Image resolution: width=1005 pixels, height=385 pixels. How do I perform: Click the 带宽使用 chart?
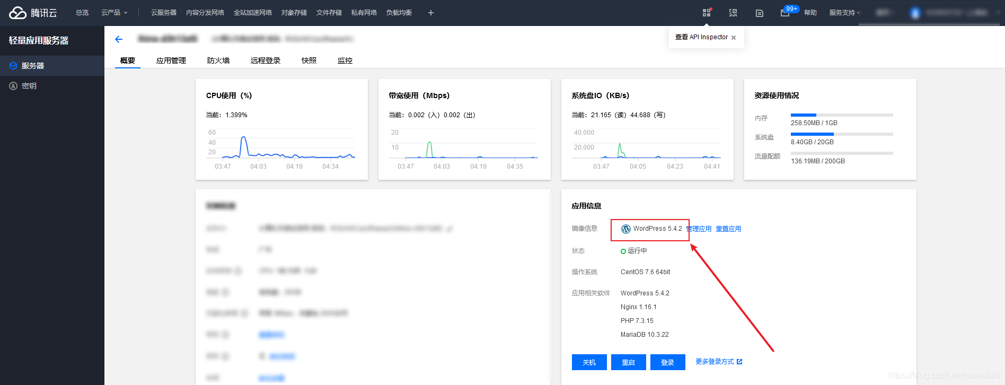coord(464,148)
